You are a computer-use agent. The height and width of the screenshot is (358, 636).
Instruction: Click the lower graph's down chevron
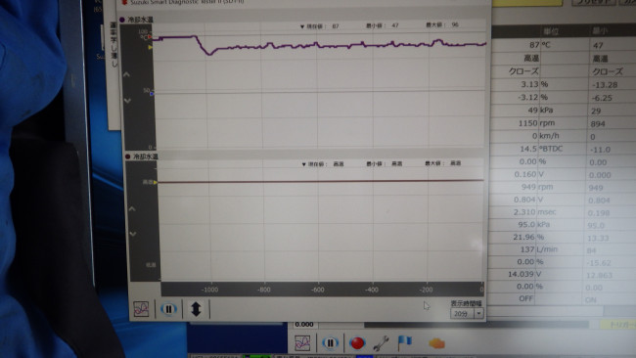point(133,234)
